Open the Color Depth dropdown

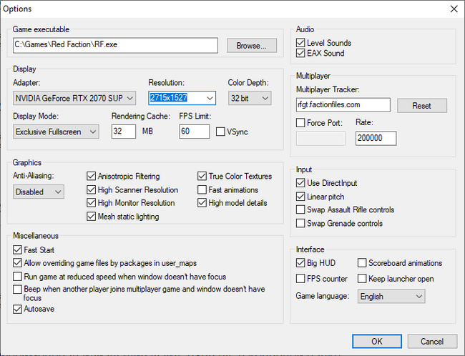click(265, 98)
